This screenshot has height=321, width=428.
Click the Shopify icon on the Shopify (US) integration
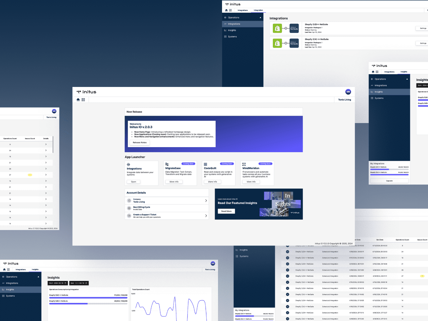[x=277, y=28]
